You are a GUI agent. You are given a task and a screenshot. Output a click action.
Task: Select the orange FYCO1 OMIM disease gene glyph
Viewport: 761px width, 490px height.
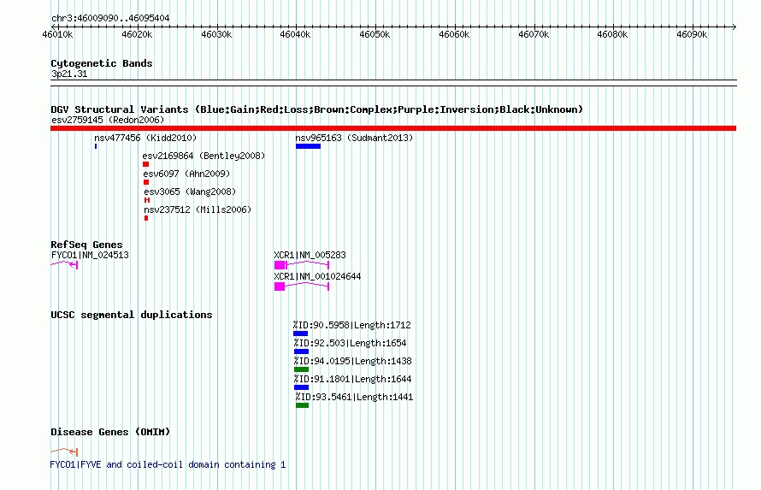pos(64,452)
